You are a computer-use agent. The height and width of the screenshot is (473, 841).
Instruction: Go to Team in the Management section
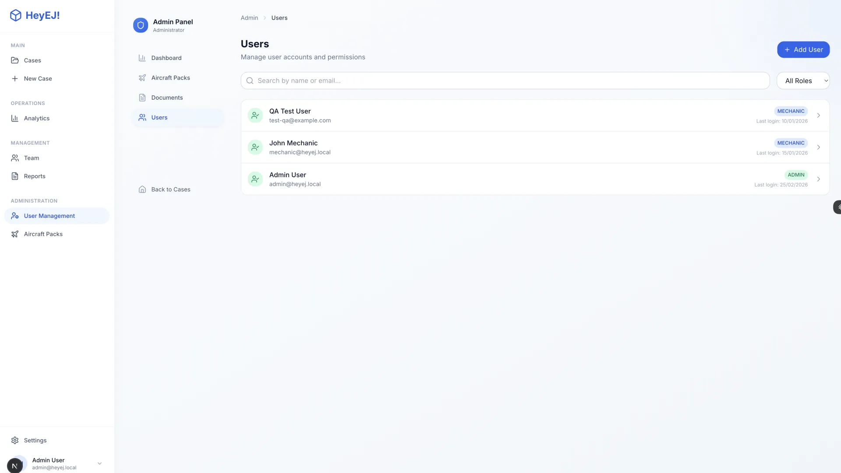[32, 158]
